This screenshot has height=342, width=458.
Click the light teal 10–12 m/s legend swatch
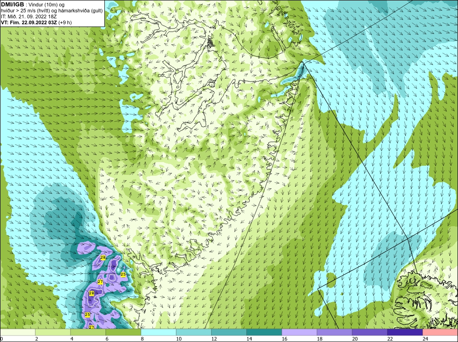pyautogui.click(x=194, y=332)
